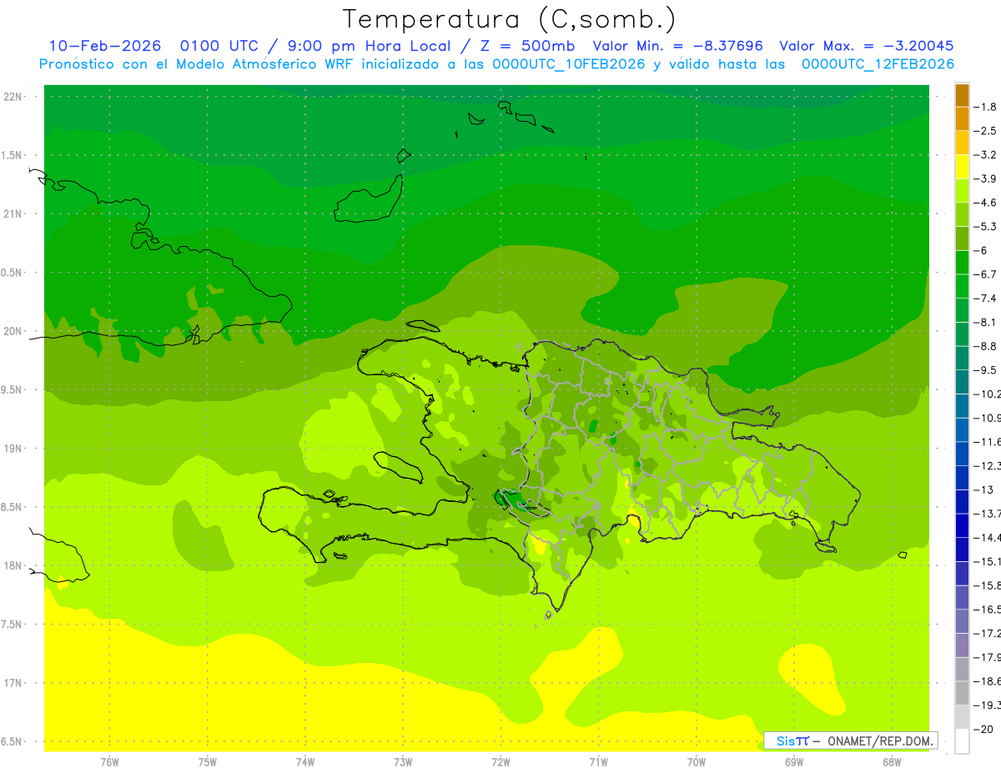Click the "21N" latitude label
1001x773 pixels.
pos(14,214)
